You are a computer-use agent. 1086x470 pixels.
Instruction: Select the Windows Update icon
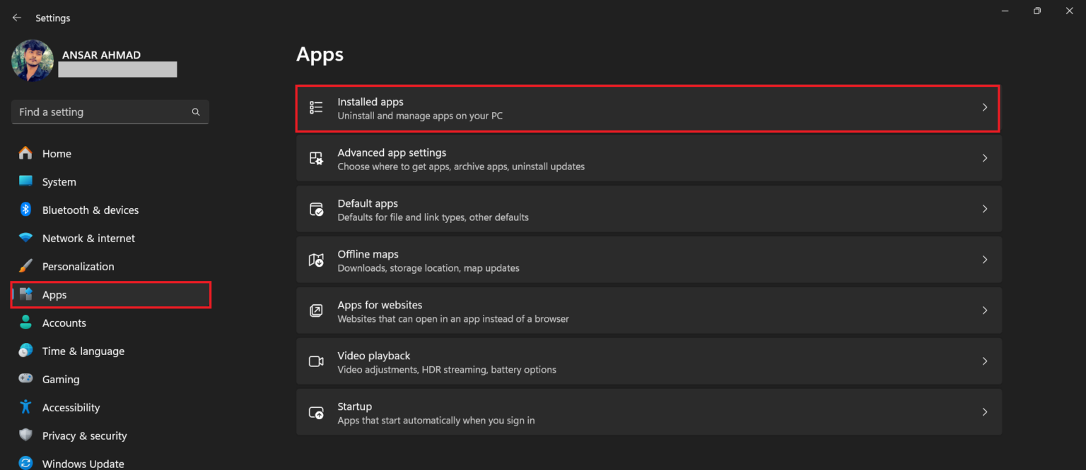25,463
